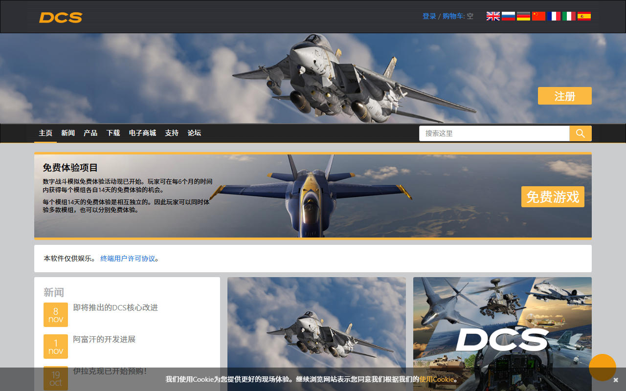
Task: Click the 免费体验项目 banner heading
Action: click(x=70, y=168)
